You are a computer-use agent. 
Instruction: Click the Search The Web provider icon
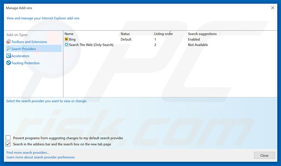tap(67, 45)
